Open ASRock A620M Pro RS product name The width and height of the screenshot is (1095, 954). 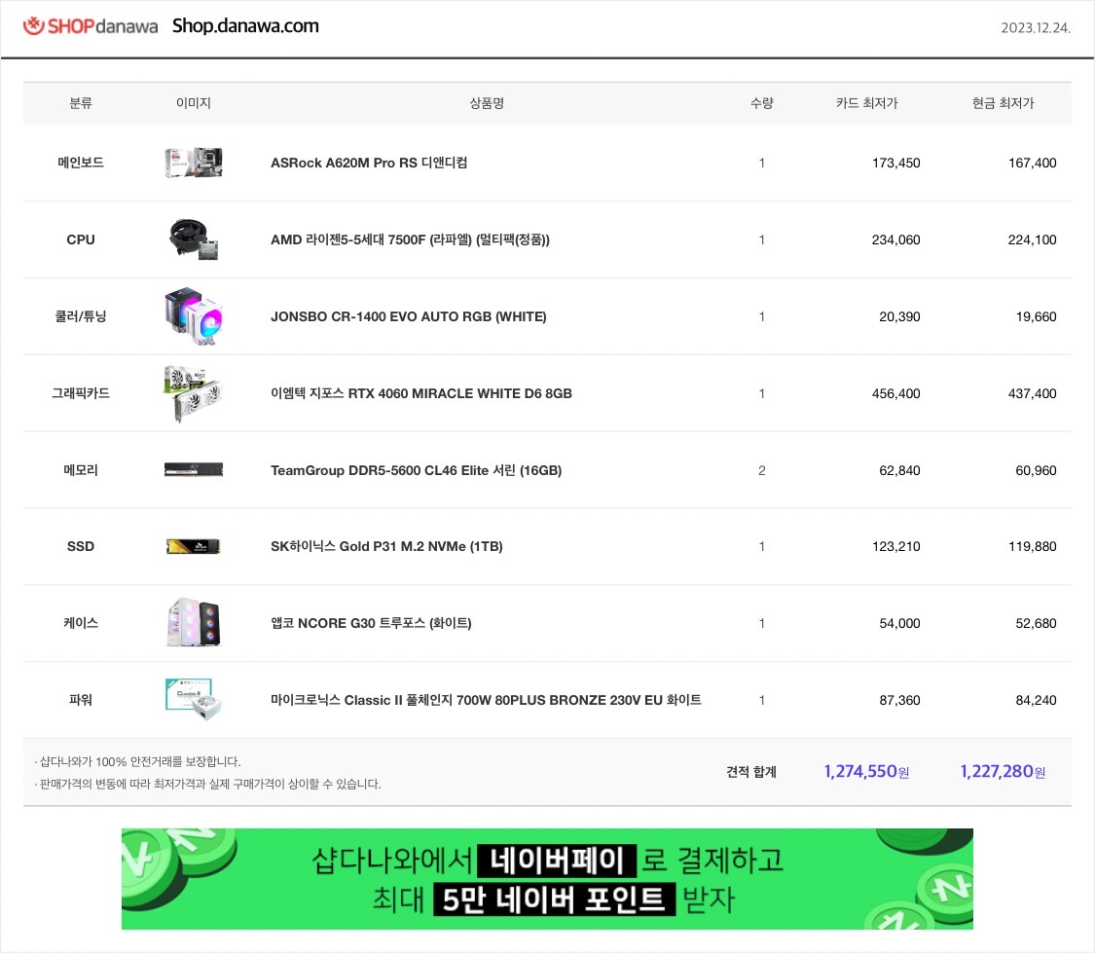(369, 163)
